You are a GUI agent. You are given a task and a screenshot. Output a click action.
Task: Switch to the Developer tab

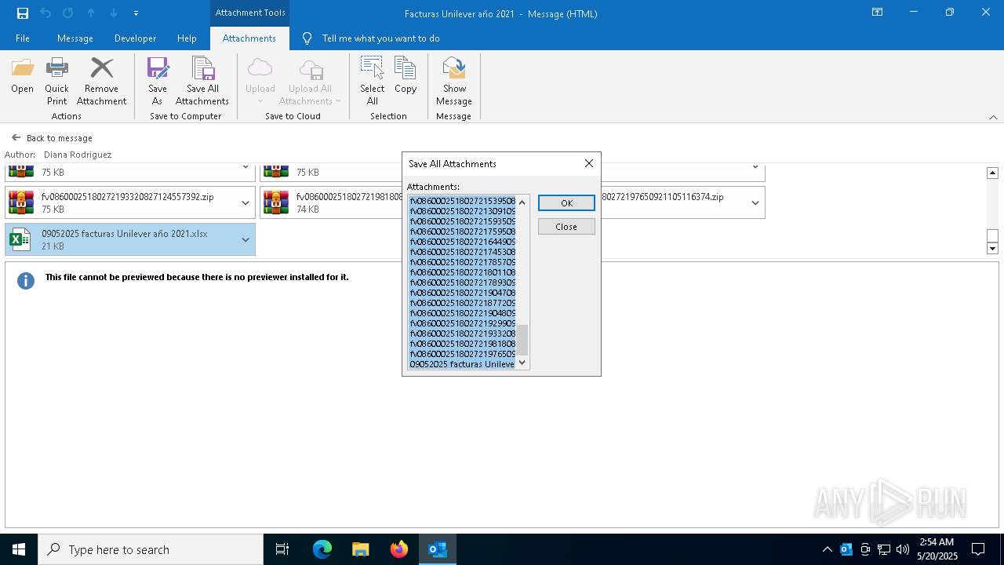pyautogui.click(x=135, y=38)
